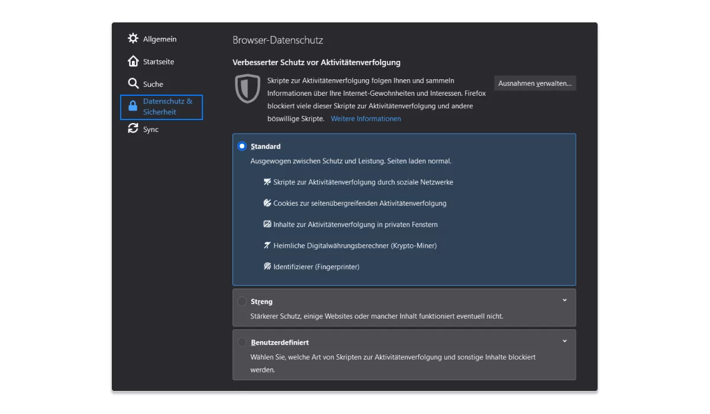
Task: Click the Fingerprinter icon
Action: point(267,267)
